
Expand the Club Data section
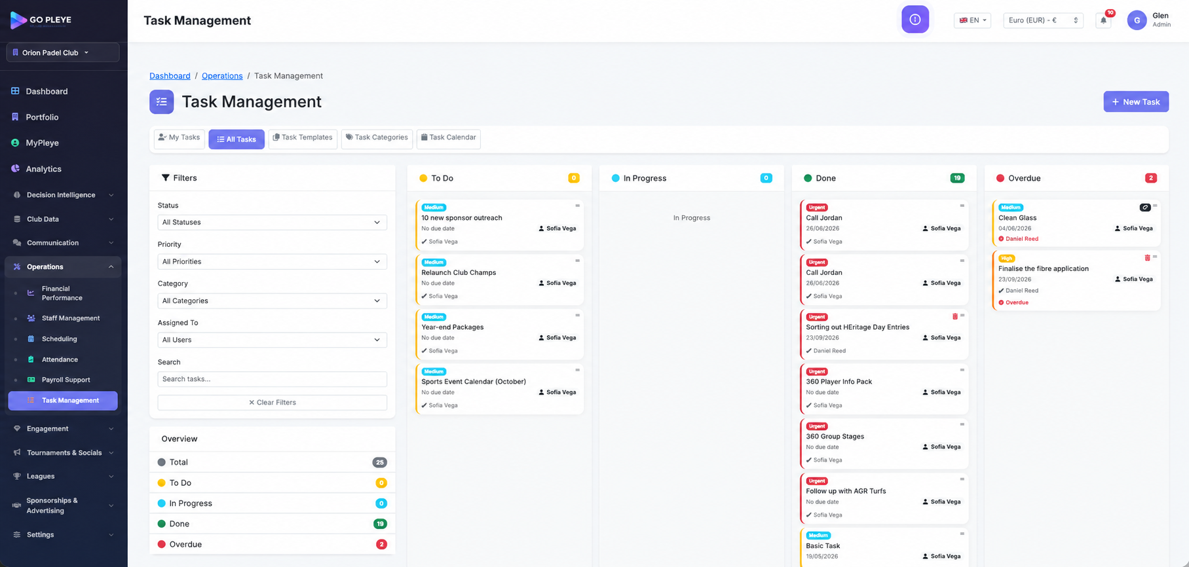(x=63, y=219)
